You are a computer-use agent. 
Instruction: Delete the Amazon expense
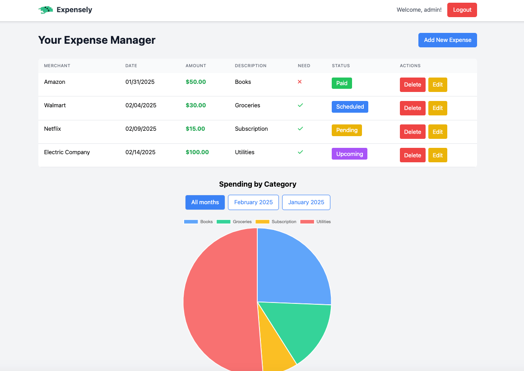412,85
